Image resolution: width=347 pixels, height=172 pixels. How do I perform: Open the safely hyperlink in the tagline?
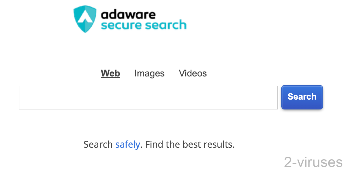coord(128,144)
